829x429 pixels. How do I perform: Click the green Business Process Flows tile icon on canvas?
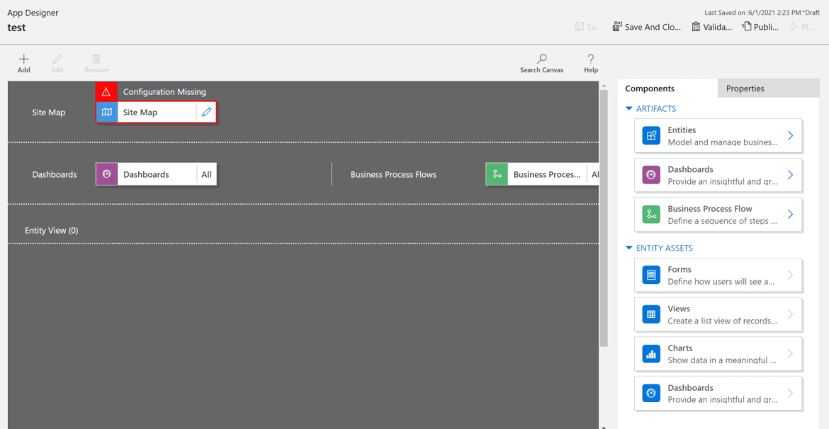497,174
